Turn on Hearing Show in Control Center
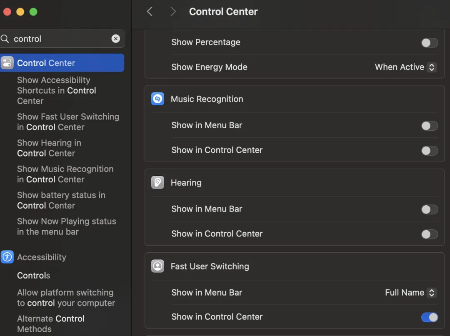Viewport: 450px width, 336px height. tap(429, 234)
